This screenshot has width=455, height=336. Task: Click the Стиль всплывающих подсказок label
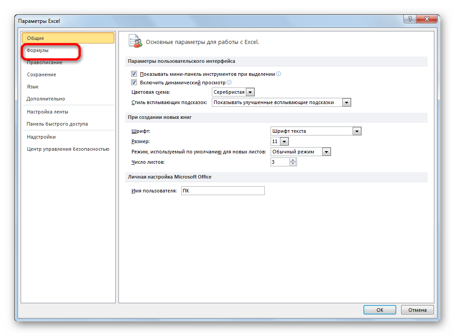tap(169, 102)
